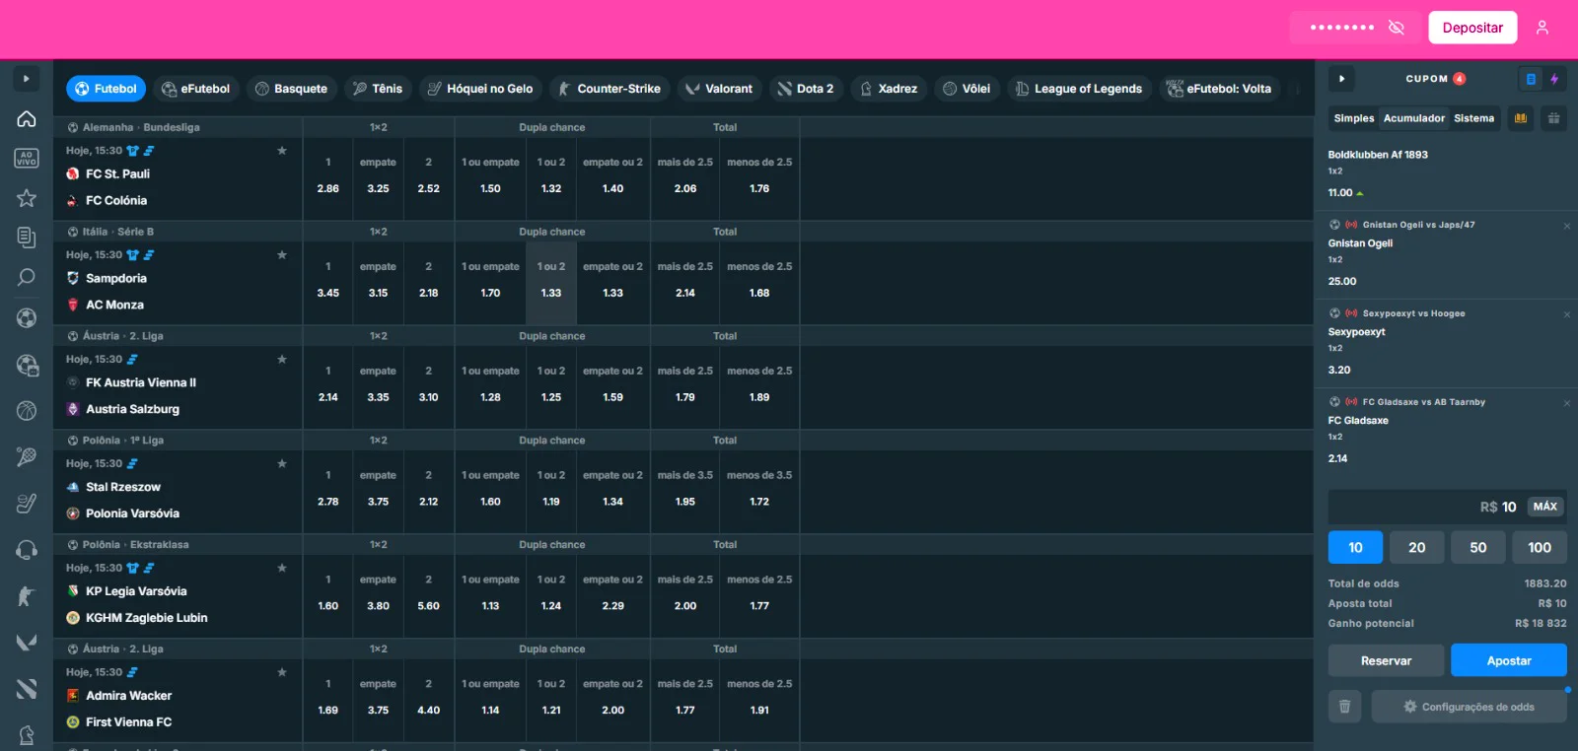Clear coupon with the trash icon
Screen dimensions: 1578x751
click(x=1344, y=707)
